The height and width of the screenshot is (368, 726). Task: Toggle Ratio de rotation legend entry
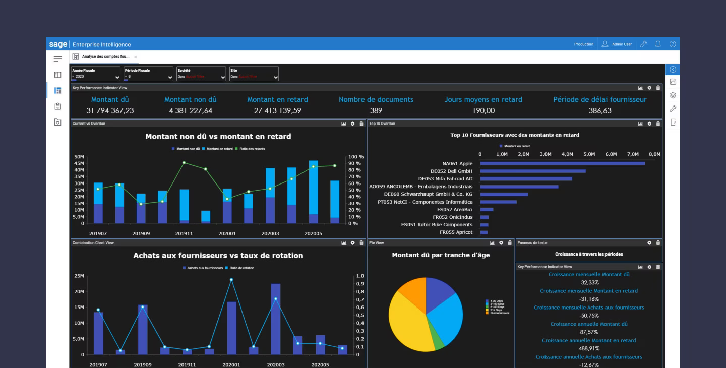pos(239,268)
